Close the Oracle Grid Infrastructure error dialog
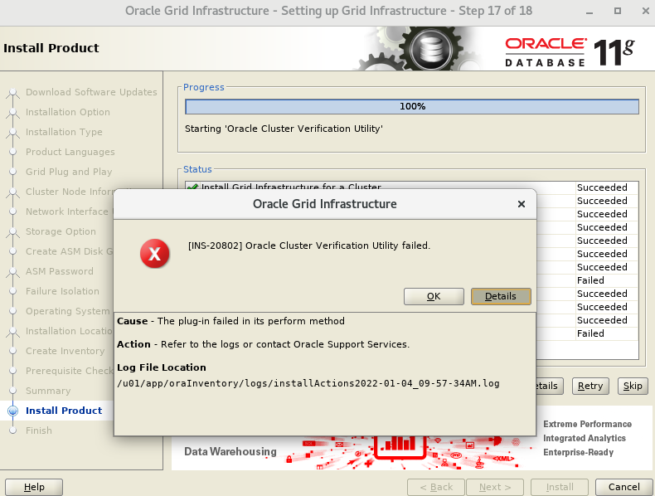Screen dimensions: 655x496 tap(521, 204)
